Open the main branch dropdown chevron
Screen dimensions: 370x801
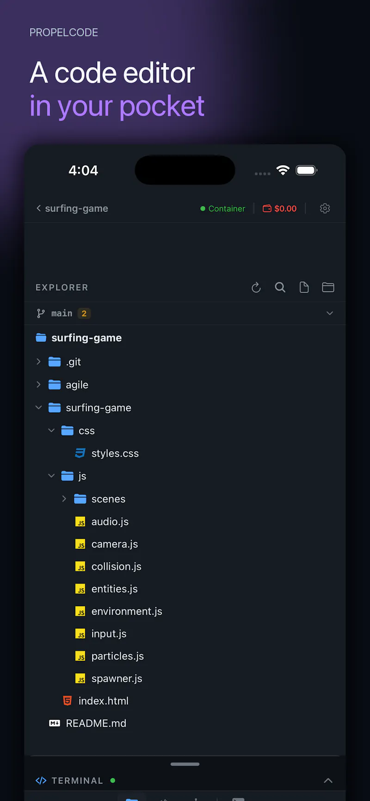(x=330, y=313)
